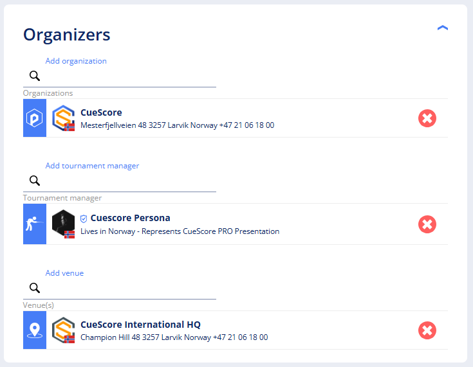Click the Add tournament manager search field
This screenshot has height=367, width=473.
pyautogui.click(x=120, y=181)
